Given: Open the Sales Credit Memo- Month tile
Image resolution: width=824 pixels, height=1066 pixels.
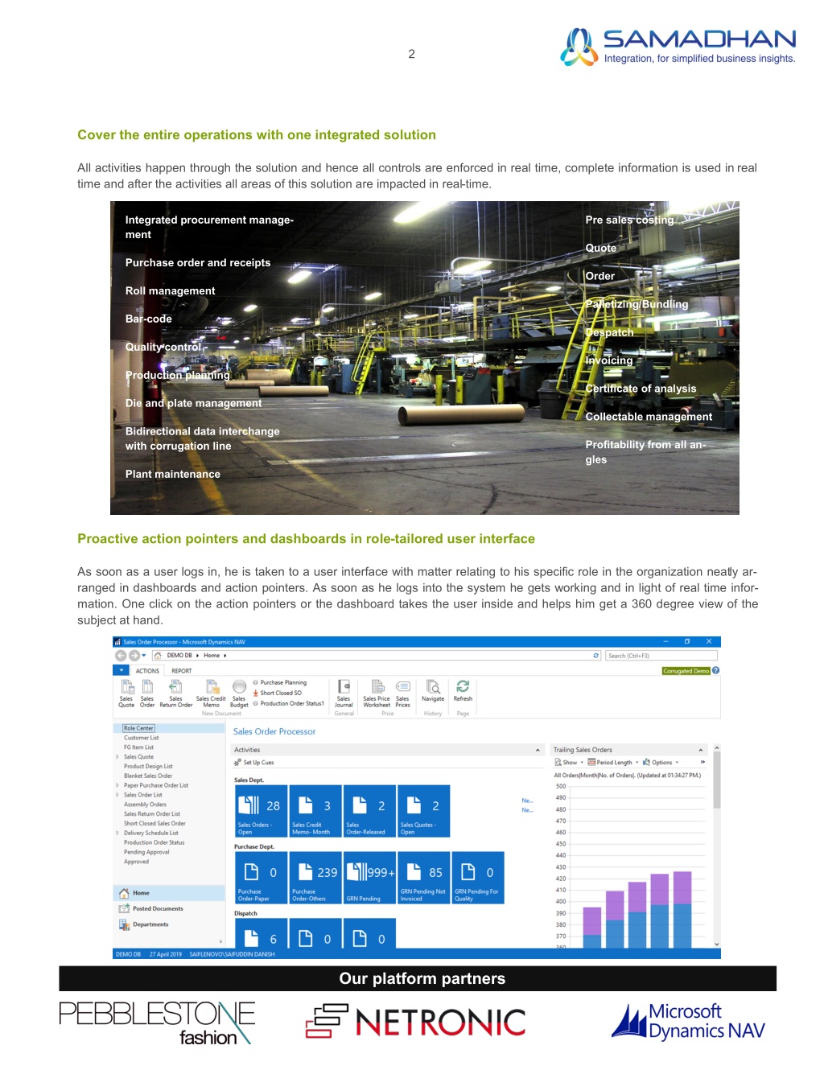Looking at the screenshot, I should pos(315,811).
